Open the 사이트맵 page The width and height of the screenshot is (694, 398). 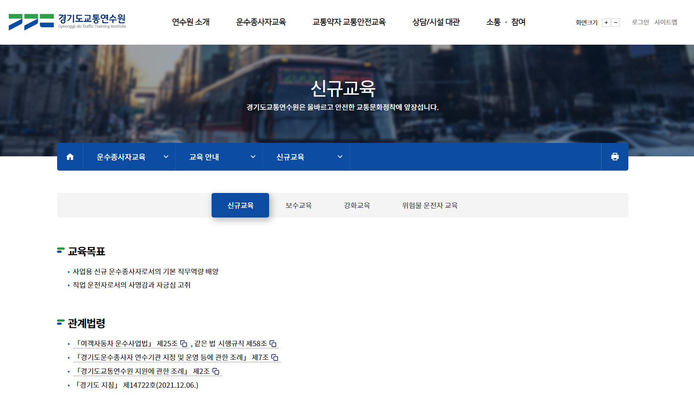tap(667, 22)
